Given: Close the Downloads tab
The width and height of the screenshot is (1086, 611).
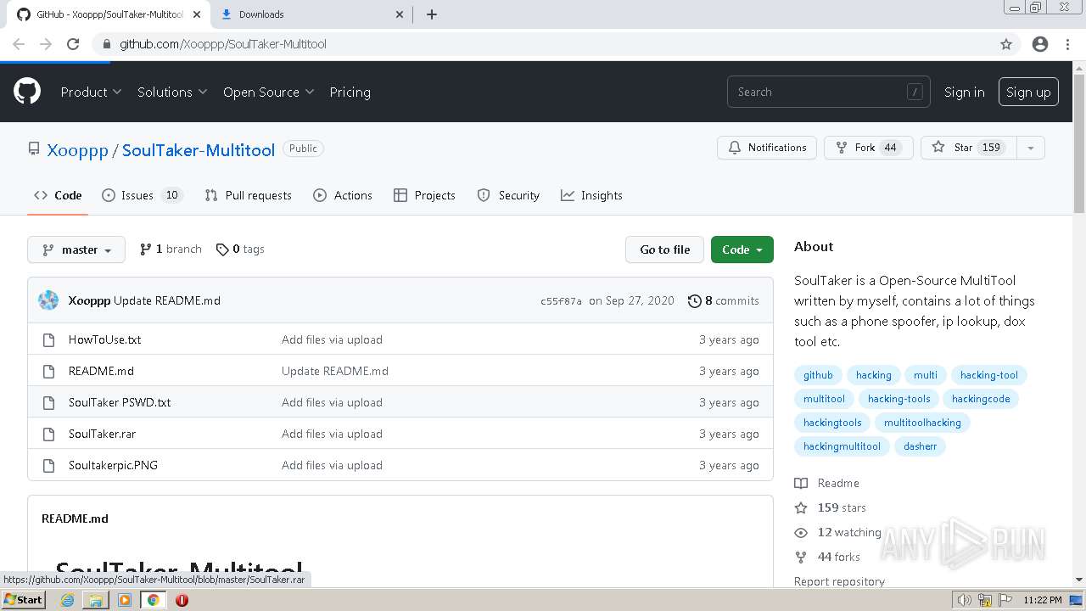Looking at the screenshot, I should [x=400, y=14].
